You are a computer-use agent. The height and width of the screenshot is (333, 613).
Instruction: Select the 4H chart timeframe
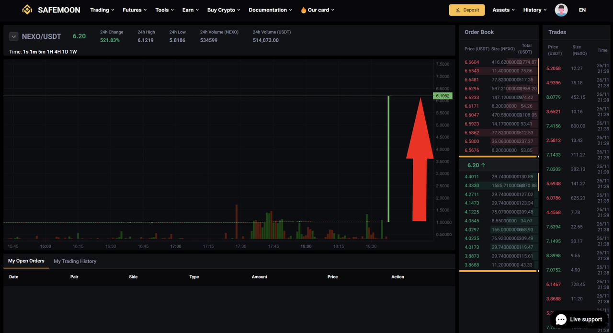pos(57,52)
